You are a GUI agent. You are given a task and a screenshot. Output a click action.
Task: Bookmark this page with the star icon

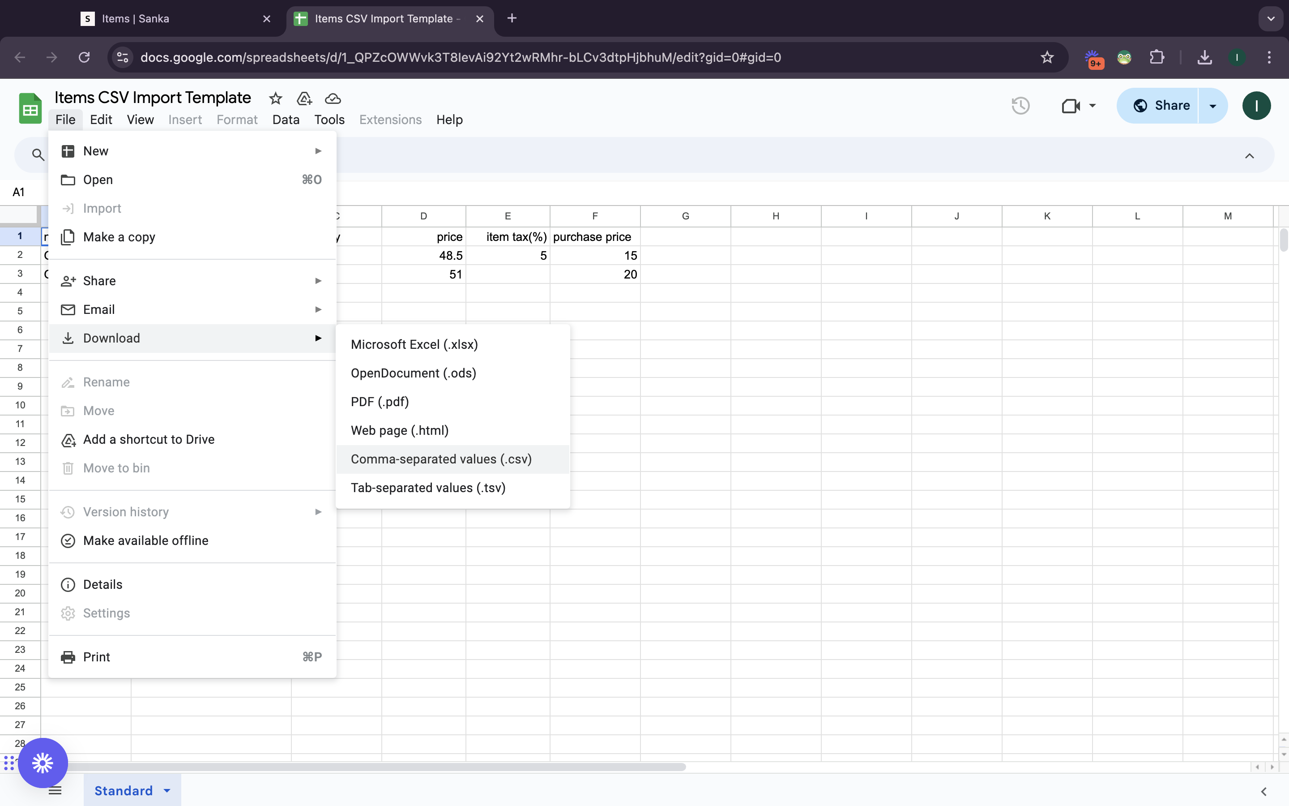point(1047,57)
